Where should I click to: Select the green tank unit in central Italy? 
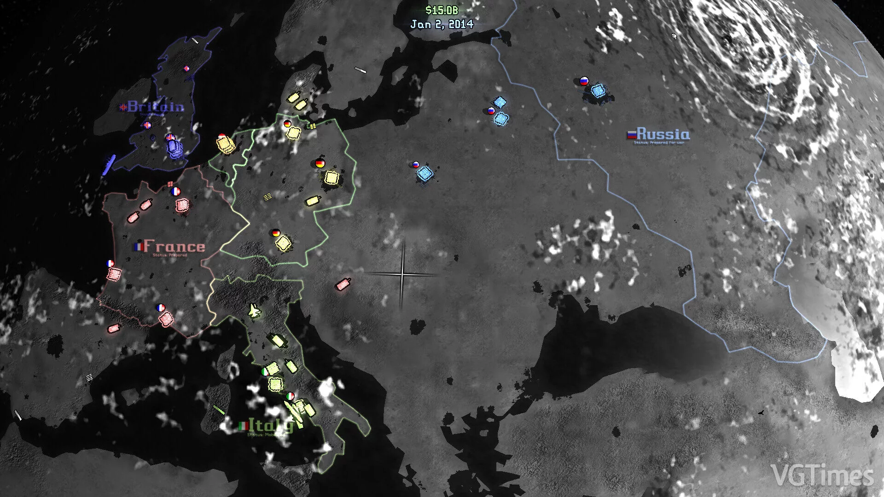[278, 341]
